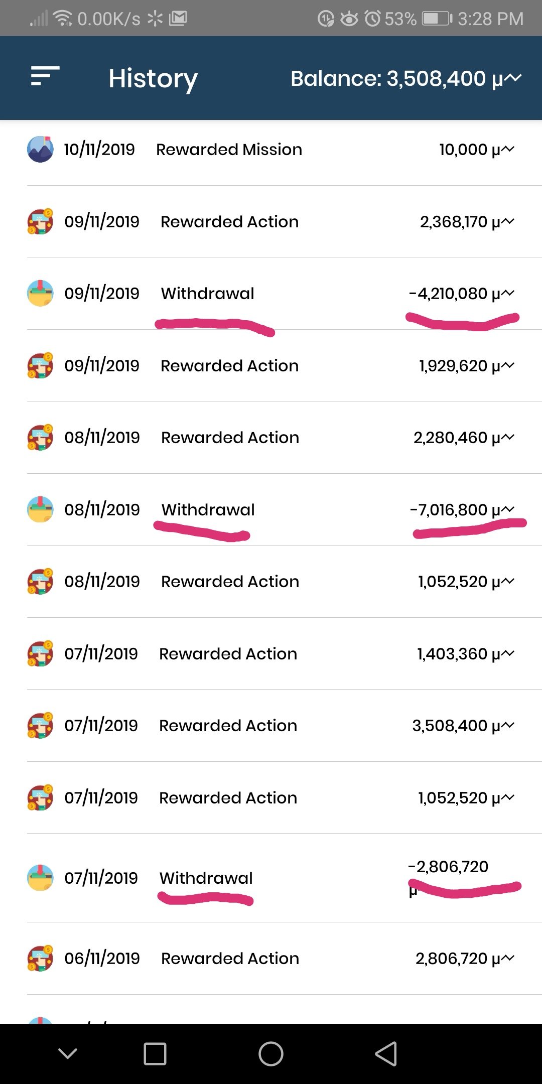This screenshot has height=1084, width=542.
Task: Tap the icon of the -7,016,800 Withdrawal
Action: click(40, 509)
